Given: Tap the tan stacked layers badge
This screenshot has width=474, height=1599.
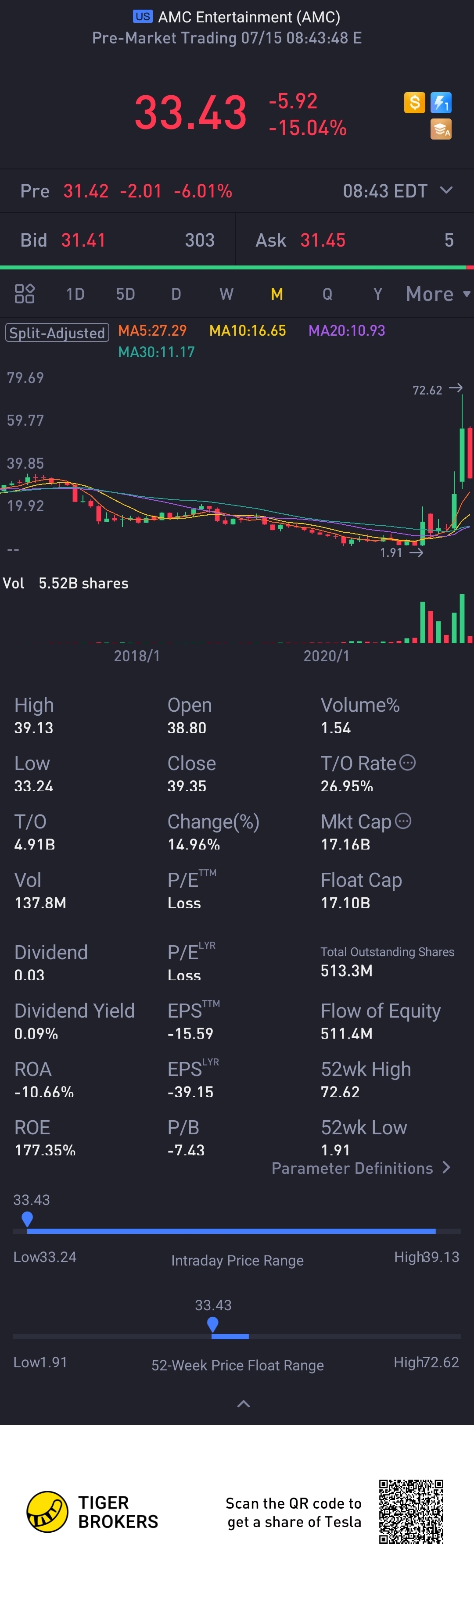Looking at the screenshot, I should [441, 129].
